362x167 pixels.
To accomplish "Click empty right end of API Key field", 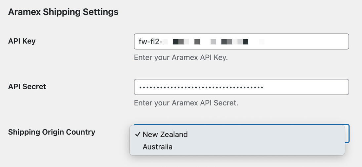I will coord(314,42).
